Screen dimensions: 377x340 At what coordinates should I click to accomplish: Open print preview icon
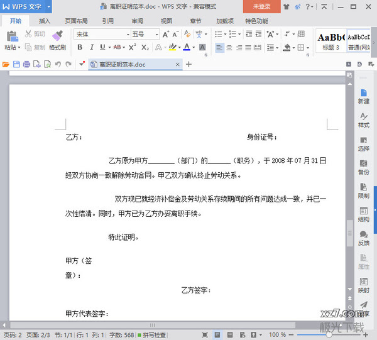point(47,64)
